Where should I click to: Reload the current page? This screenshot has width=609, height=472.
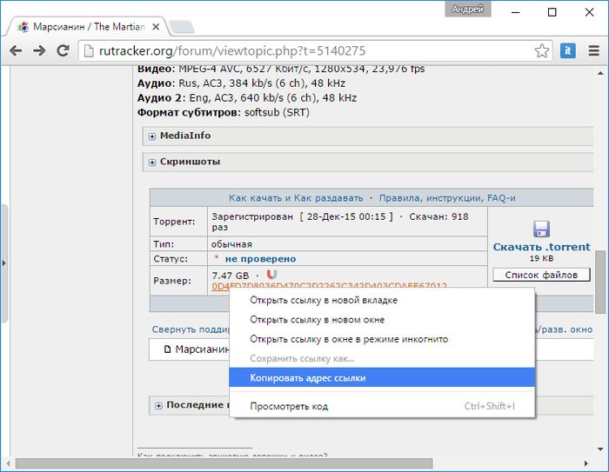(64, 50)
